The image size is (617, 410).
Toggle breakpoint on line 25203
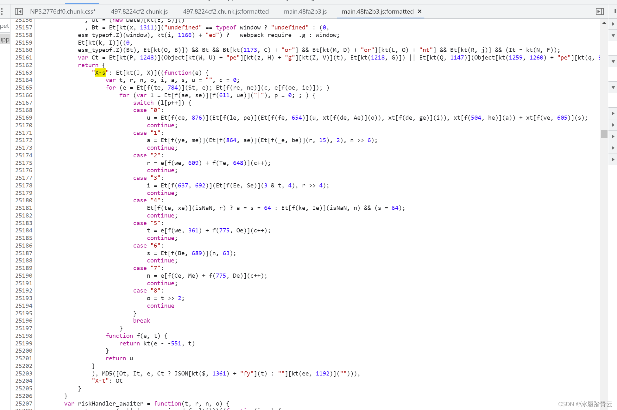click(24, 373)
